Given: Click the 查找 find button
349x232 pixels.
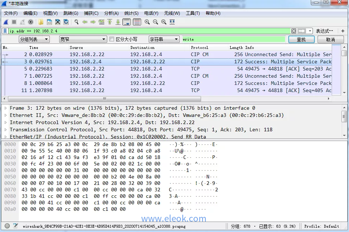Looking at the screenshot, I should (x=301, y=40).
